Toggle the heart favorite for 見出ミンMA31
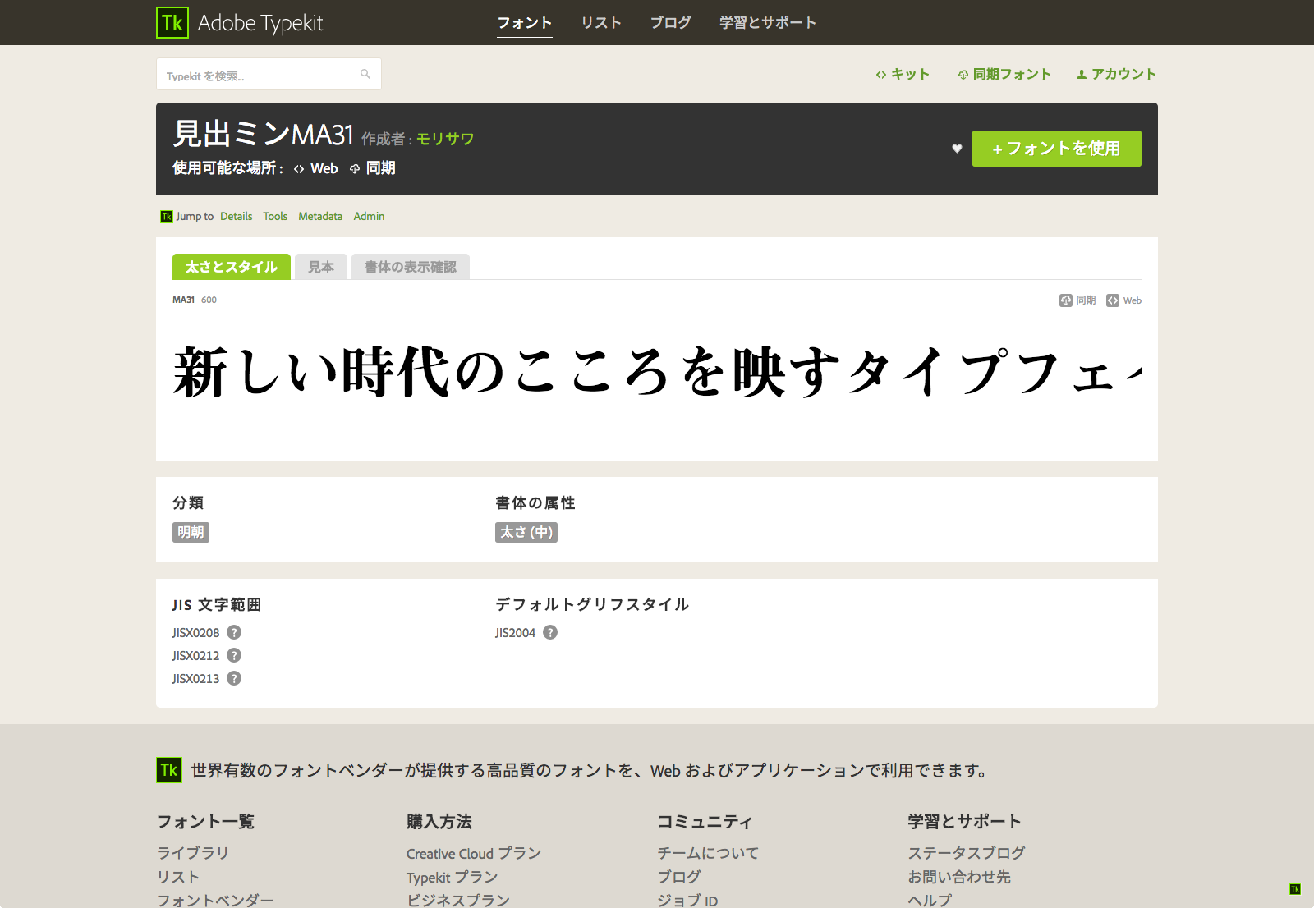Viewport: 1314px width, 908px height. pyautogui.click(x=956, y=149)
